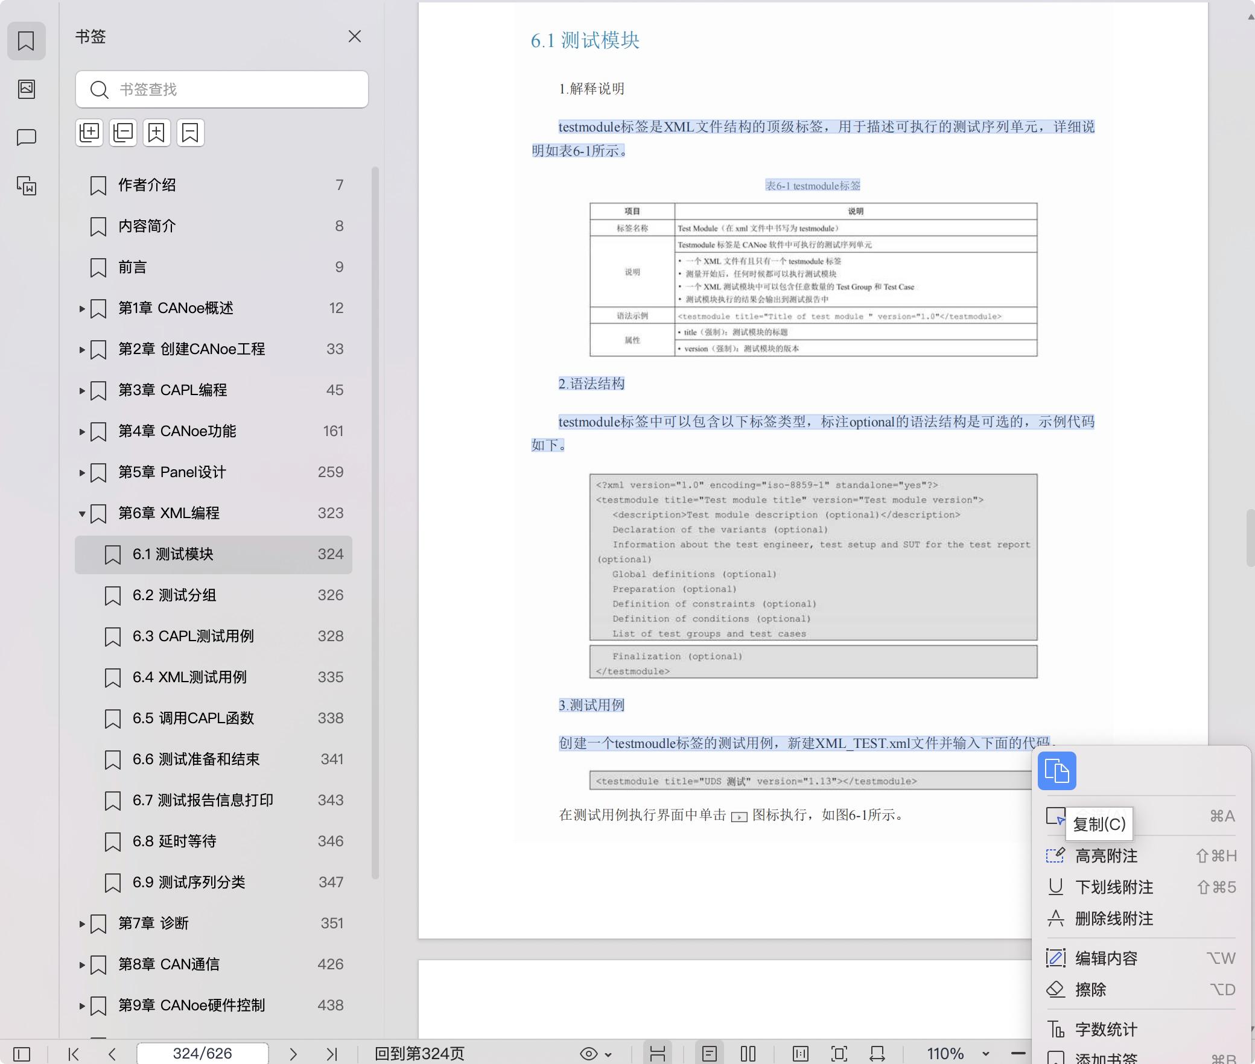Screen dimensions: 1255x1064
Task: Expand the 第1章 CANoe概述 bookmark
Action: point(82,308)
